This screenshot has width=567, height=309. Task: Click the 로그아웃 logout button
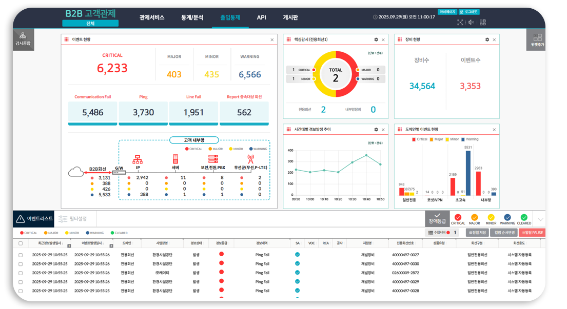[x=468, y=12]
